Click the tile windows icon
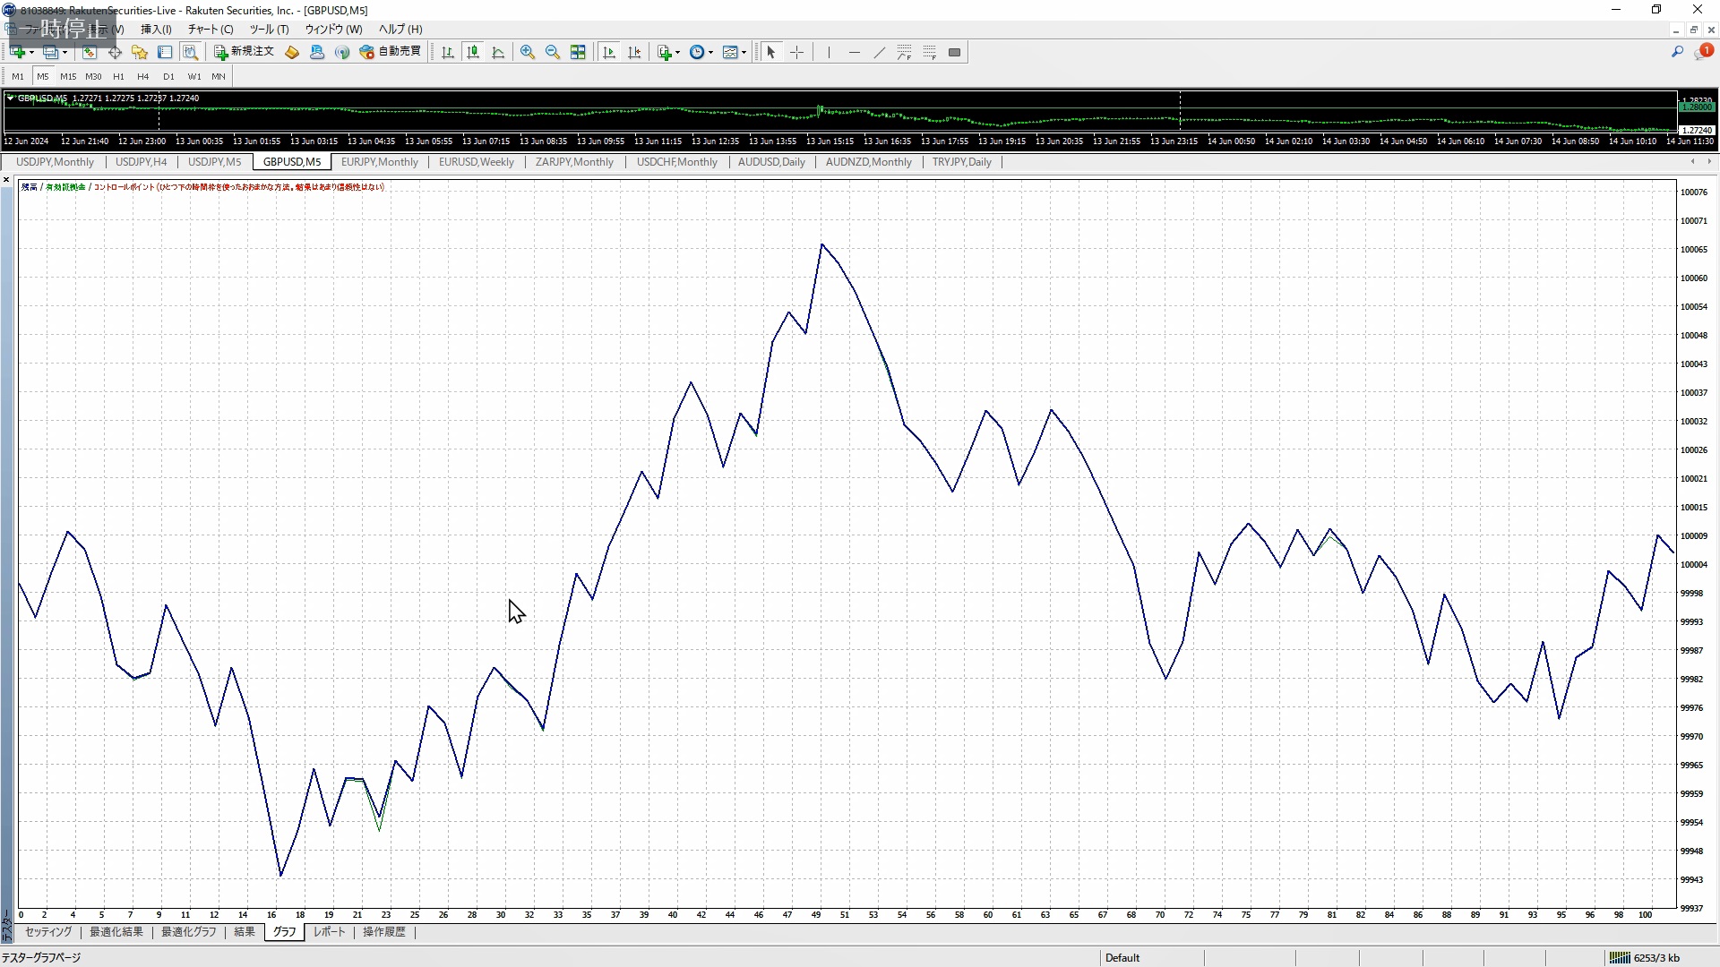1720x967 pixels. pyautogui.click(x=578, y=52)
